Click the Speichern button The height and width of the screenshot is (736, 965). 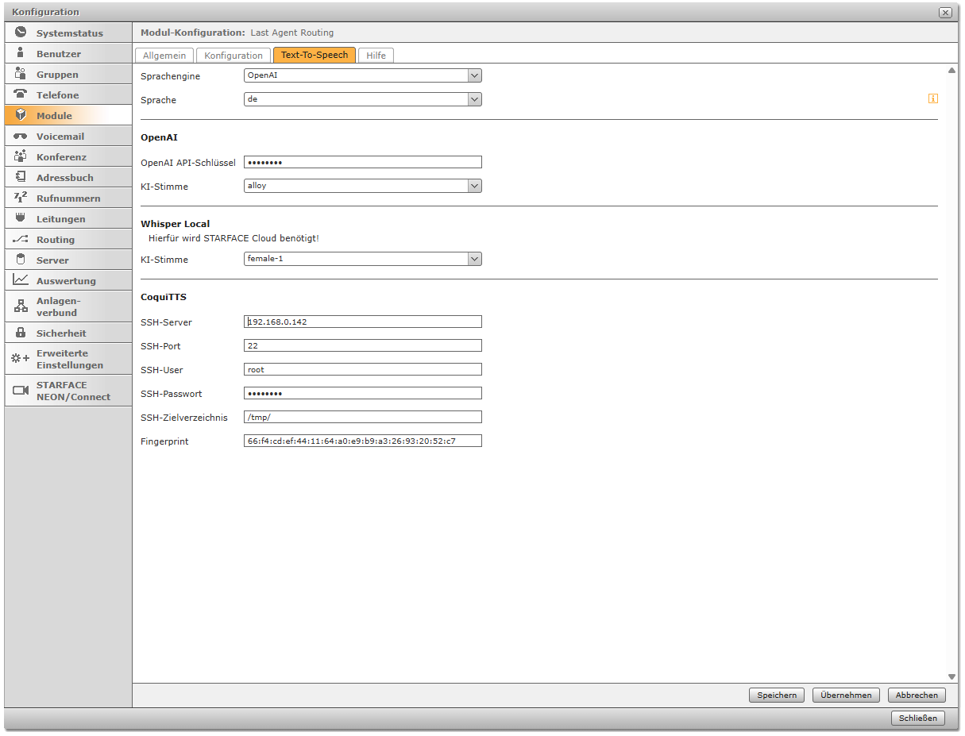(776, 696)
